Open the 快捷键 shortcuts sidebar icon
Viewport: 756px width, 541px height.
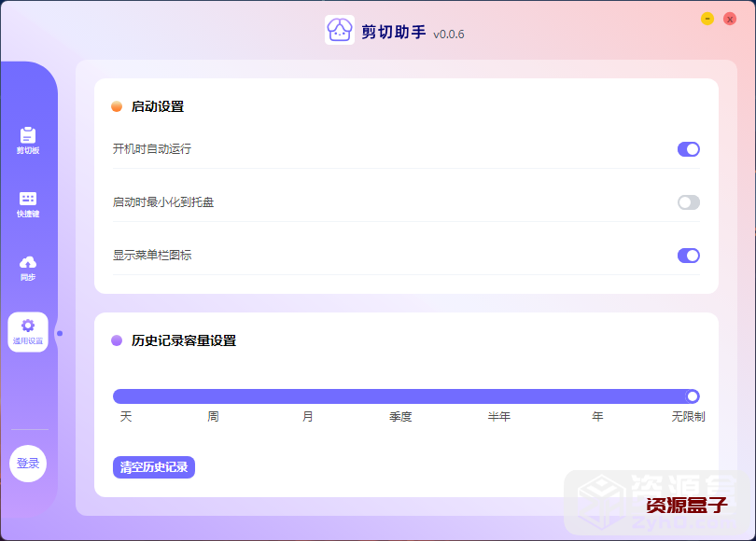pyautogui.click(x=28, y=204)
